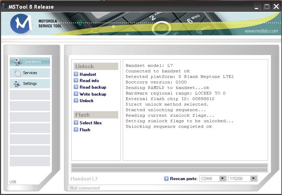This screenshot has height=195, width=282.
Task: Click the arrow icon beside Handset
Action: [76, 74]
